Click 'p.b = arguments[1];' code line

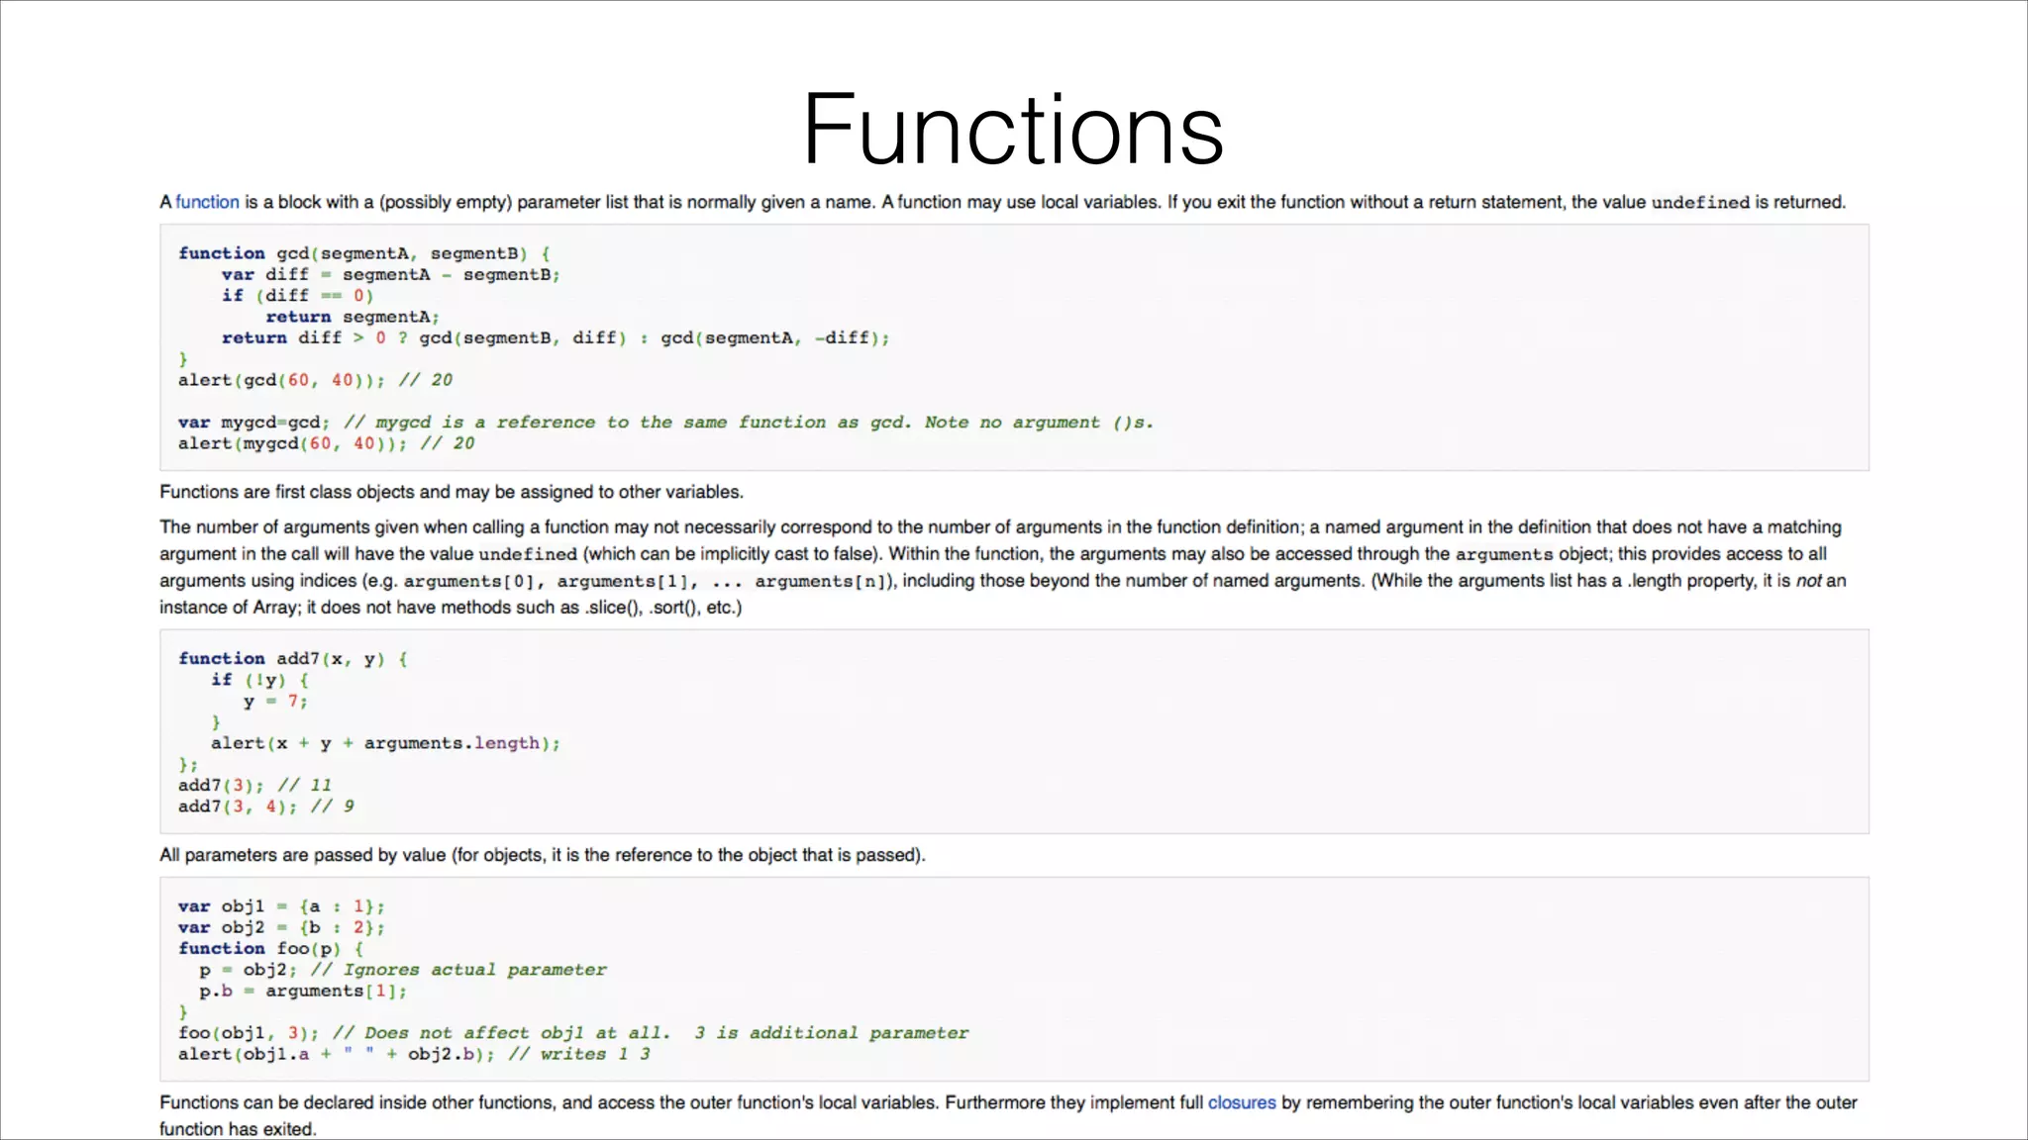[x=302, y=991]
